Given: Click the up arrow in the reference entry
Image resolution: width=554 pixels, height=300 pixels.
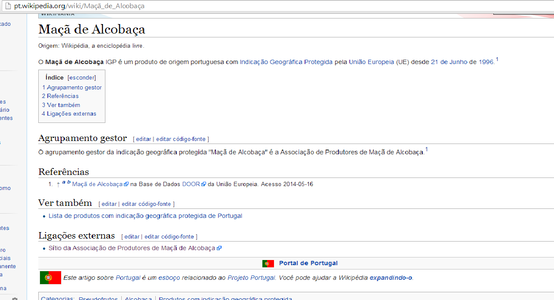Looking at the screenshot, I should click(x=58, y=184).
